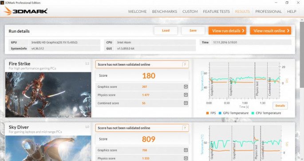This screenshot has width=304, height=161.
Task: Click the GPU value Intel(R) HD Graphics
Action: pyautogui.click(x=54, y=43)
